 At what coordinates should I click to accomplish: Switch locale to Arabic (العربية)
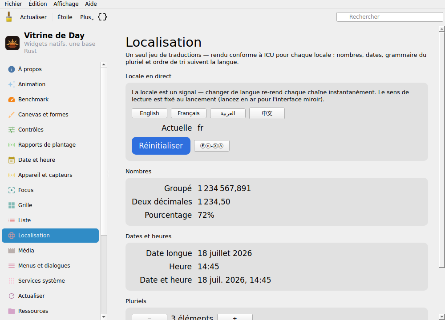pyautogui.click(x=227, y=113)
